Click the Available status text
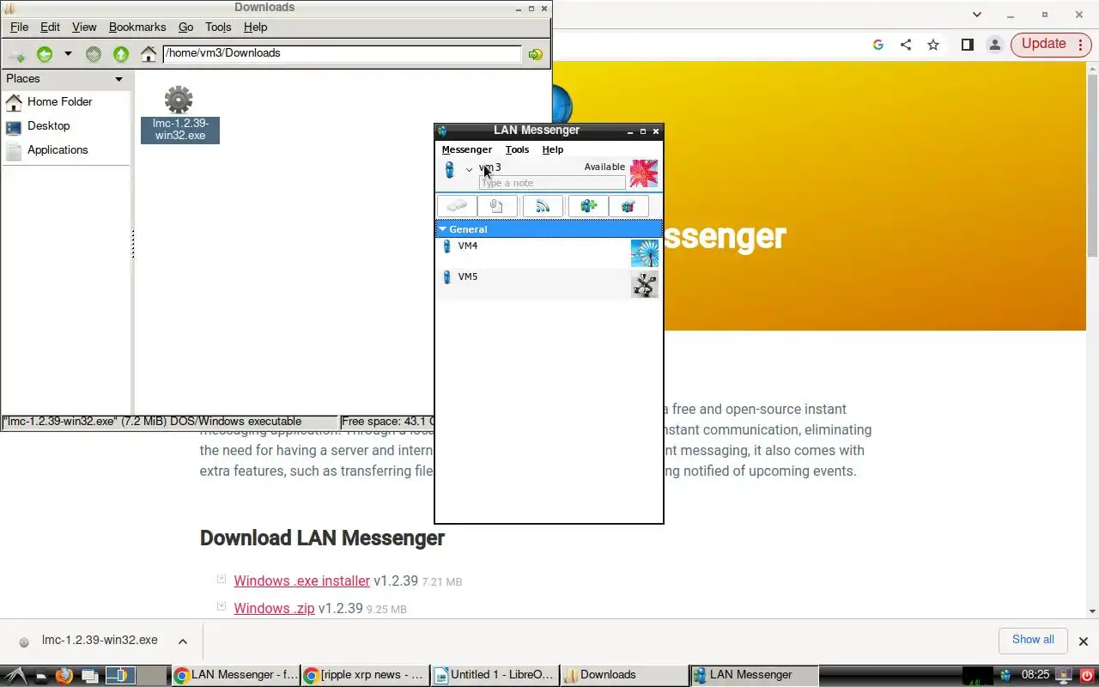1099x687 pixels. 604,167
